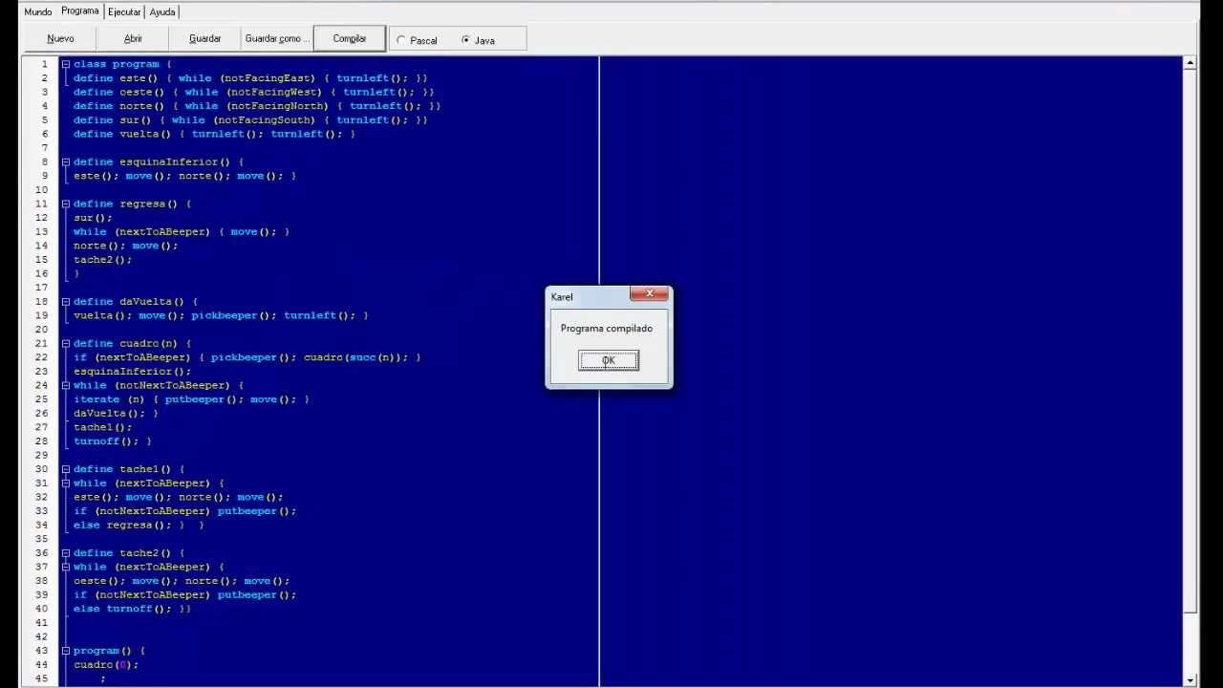Viewport: 1223px width, 688px height.
Task: Open the Ayuda tab
Action: click(x=162, y=11)
